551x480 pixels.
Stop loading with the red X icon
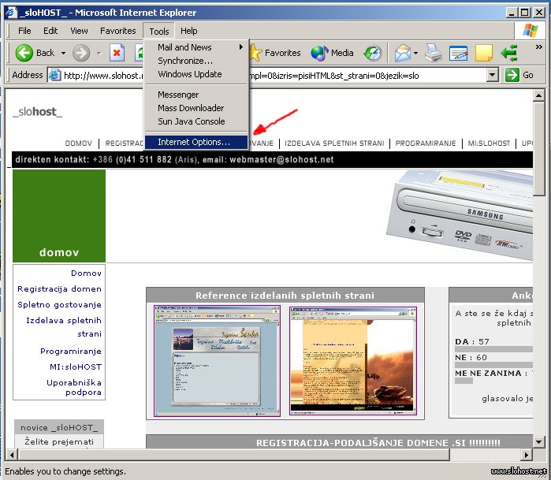(x=117, y=53)
